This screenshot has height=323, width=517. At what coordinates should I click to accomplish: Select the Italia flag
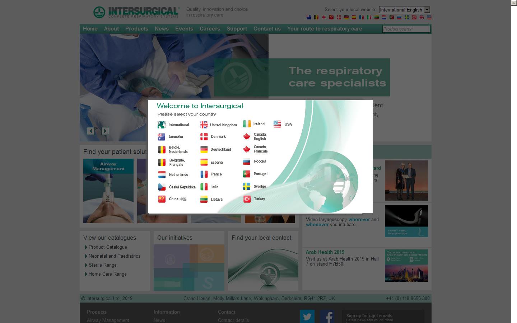click(204, 187)
